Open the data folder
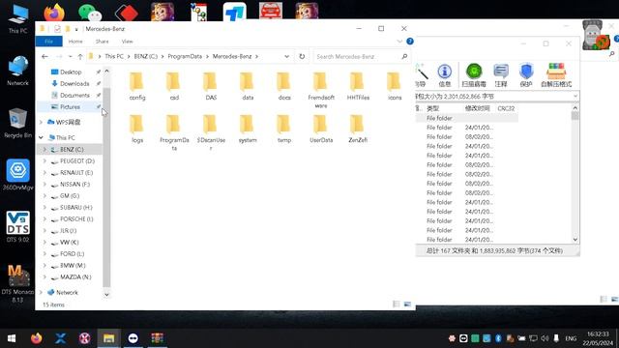Viewport: 619px width, 348px height. click(x=248, y=86)
